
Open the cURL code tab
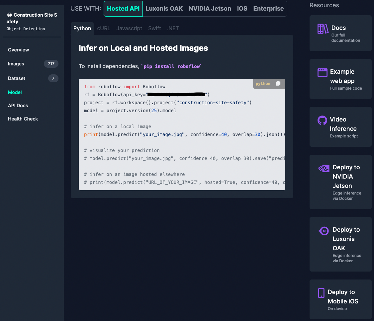(x=104, y=28)
